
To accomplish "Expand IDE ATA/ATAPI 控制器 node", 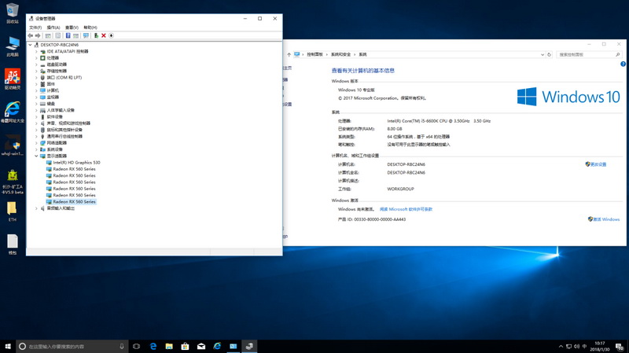I will 36,51.
